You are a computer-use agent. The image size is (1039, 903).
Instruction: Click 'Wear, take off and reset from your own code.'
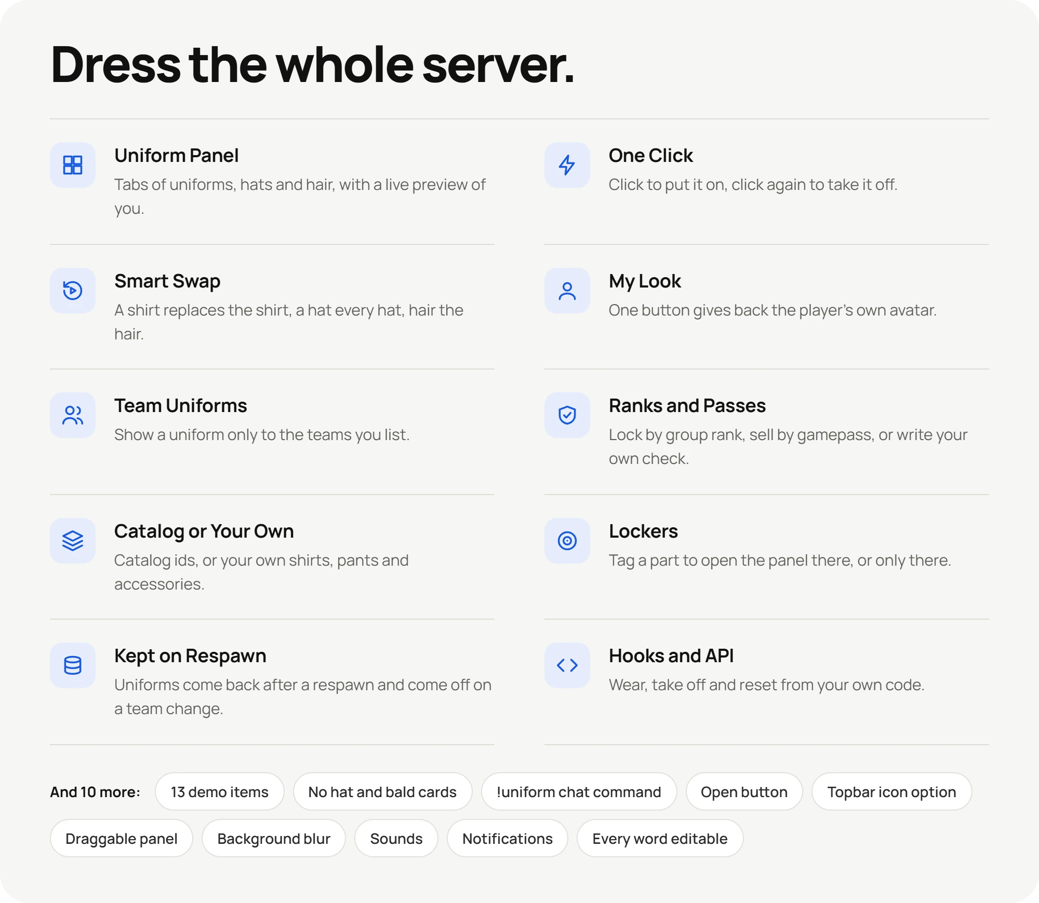pos(766,685)
